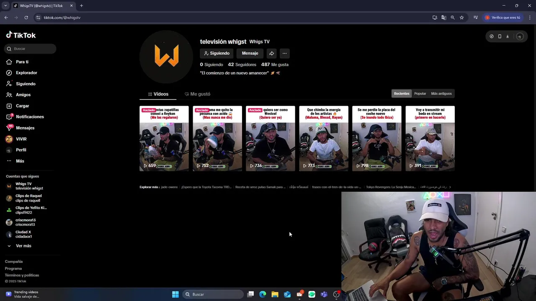536x301 pixels.
Task: Click the TikTok logo
Action: tap(21, 35)
